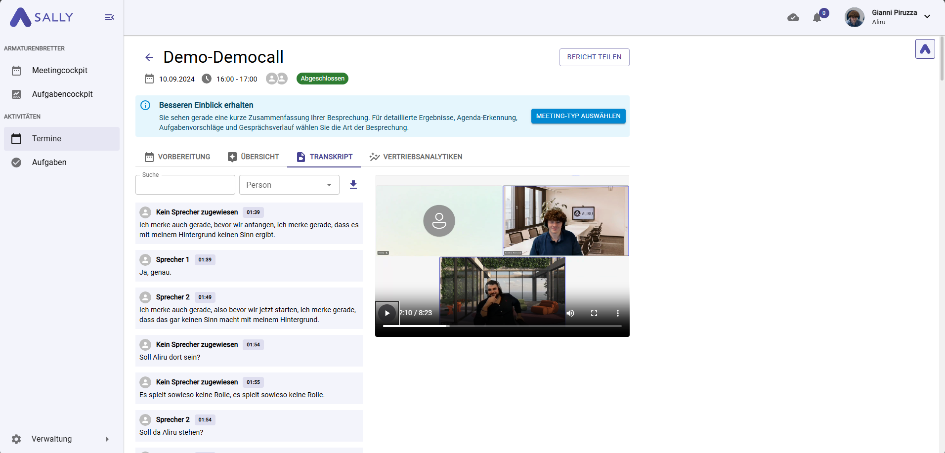Open the notifications bell
The width and height of the screenshot is (945, 453).
pyautogui.click(x=817, y=17)
